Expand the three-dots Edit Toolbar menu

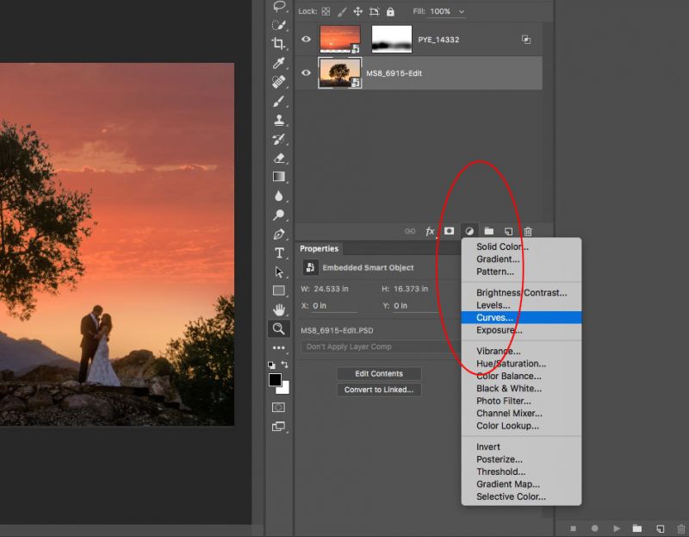pyautogui.click(x=278, y=348)
